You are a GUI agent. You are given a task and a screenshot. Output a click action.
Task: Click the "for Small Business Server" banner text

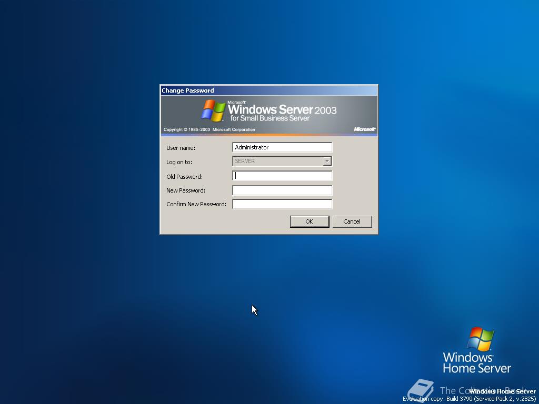coord(270,118)
